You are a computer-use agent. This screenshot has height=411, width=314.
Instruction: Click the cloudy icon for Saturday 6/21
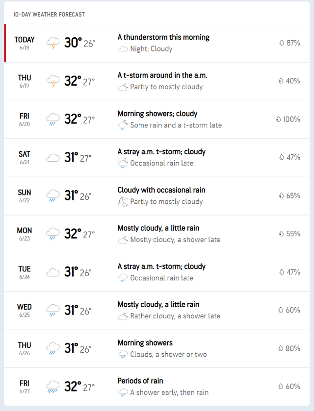tap(53, 158)
